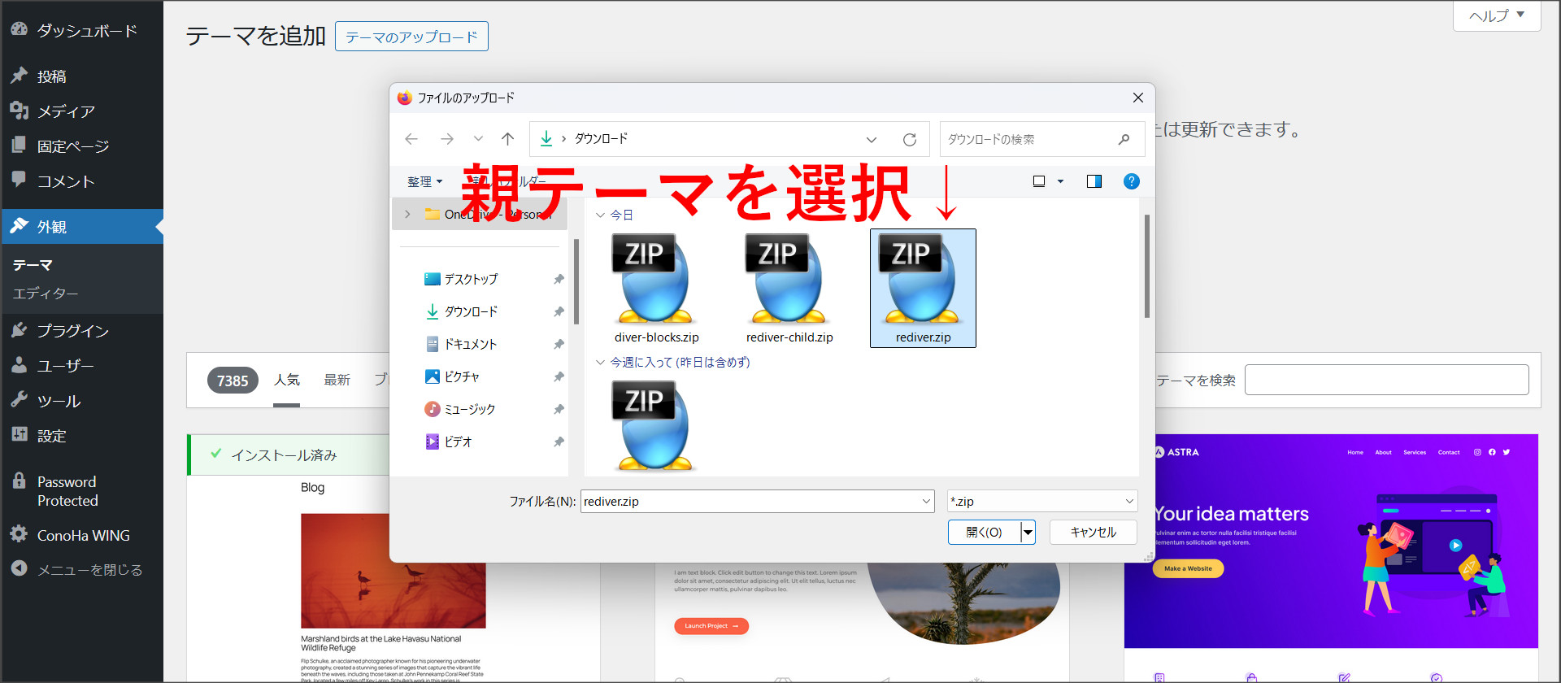Collapse the 今日 group
Viewport: 1561px width, 683px height.
point(600,215)
